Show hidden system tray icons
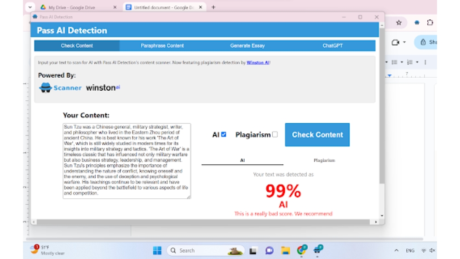 (x=397, y=251)
